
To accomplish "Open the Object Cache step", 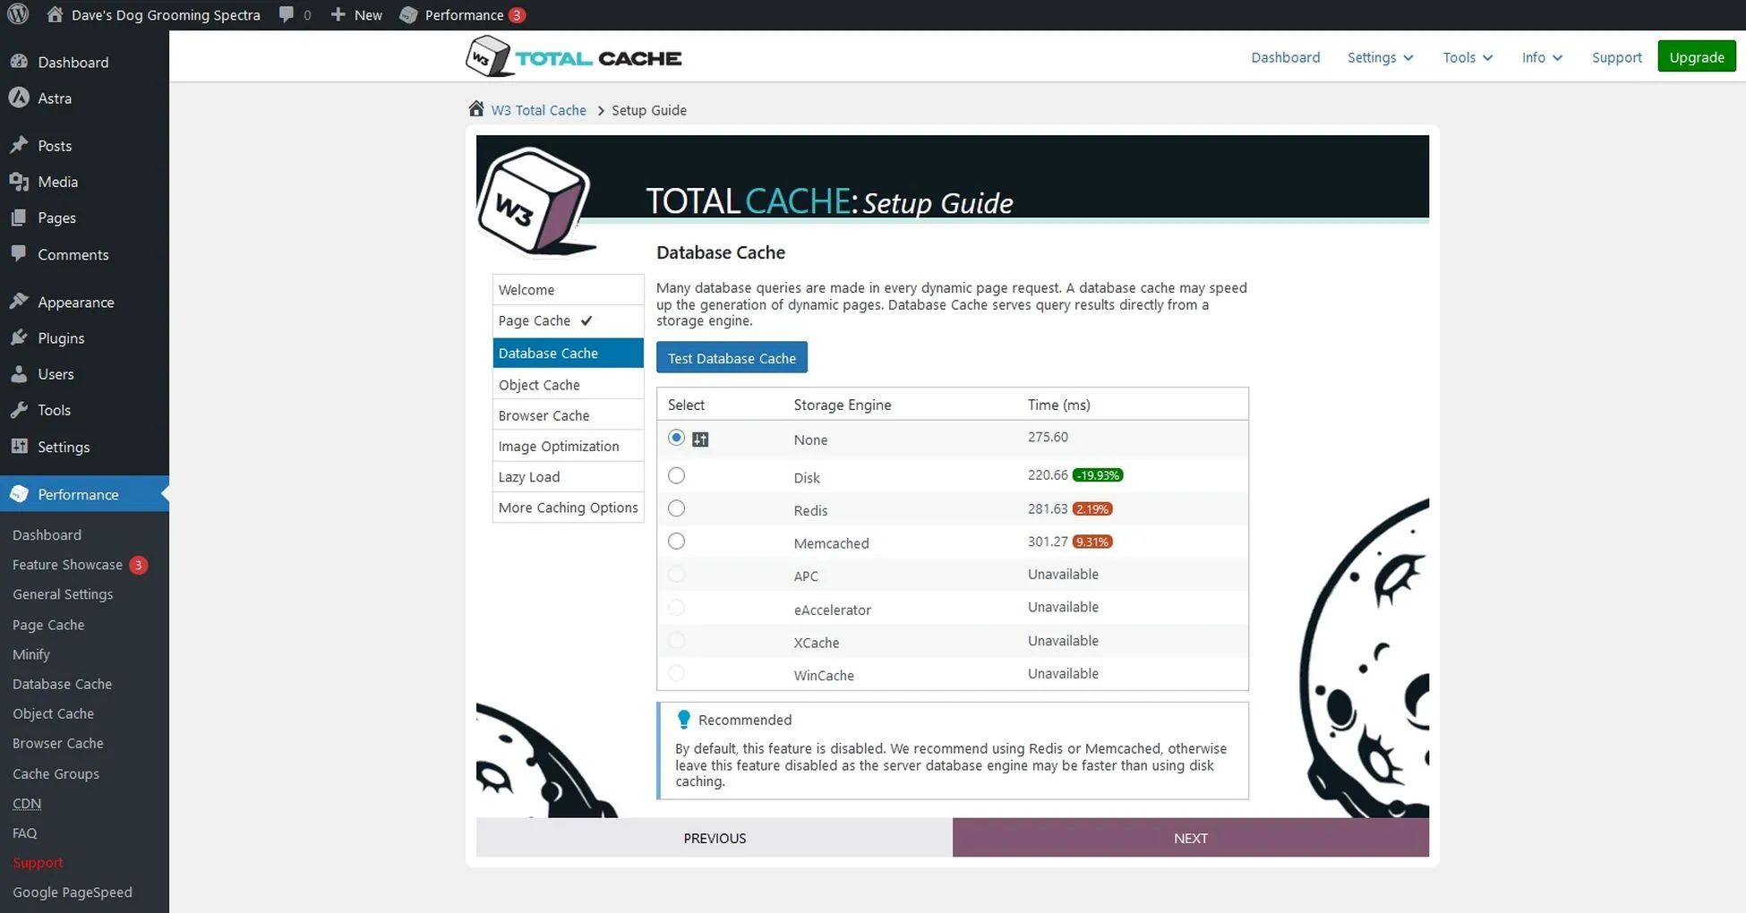I will click(568, 385).
